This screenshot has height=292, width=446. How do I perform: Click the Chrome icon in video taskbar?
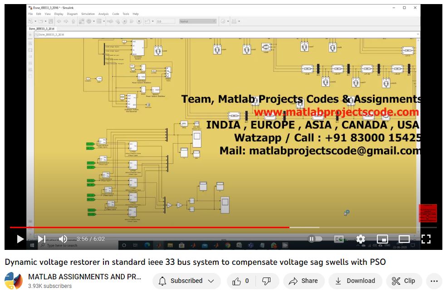coord(228,245)
